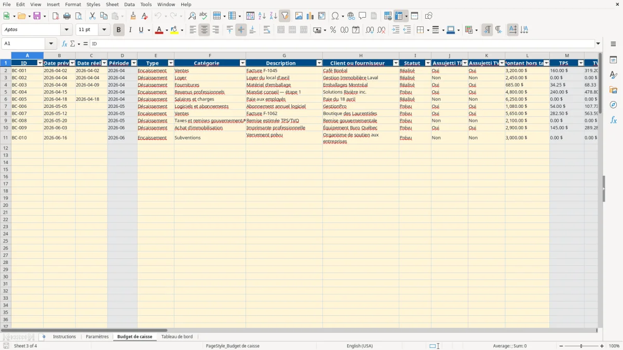
Task: Toggle Underline formatting
Action: point(141,30)
